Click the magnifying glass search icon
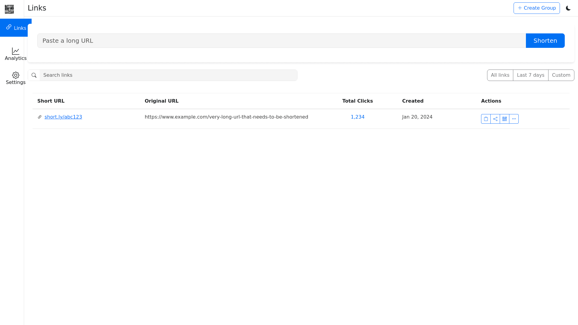This screenshot has width=578, height=325. coord(34,75)
